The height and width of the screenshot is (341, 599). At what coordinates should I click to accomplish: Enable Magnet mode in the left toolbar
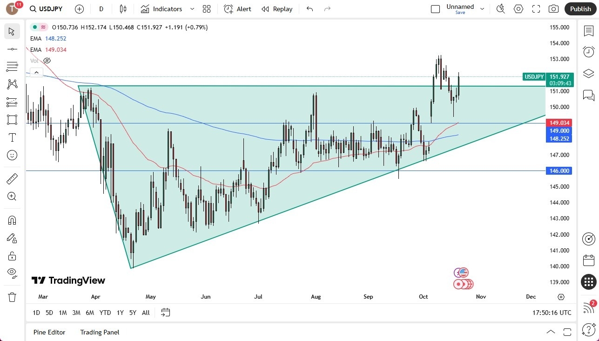12,220
